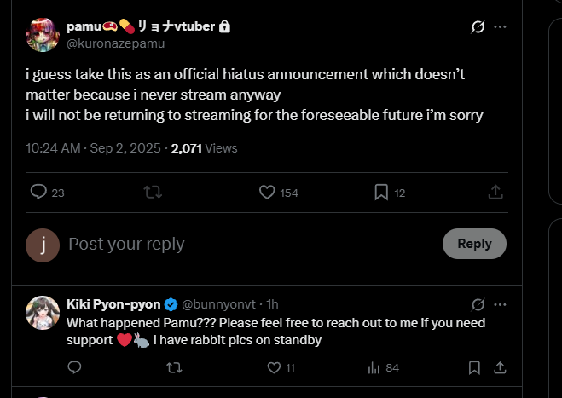
Task: Click reply icon on pamu's main post
Action: point(38,193)
